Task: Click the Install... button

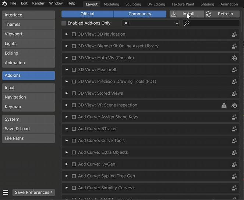Action: [187, 14]
